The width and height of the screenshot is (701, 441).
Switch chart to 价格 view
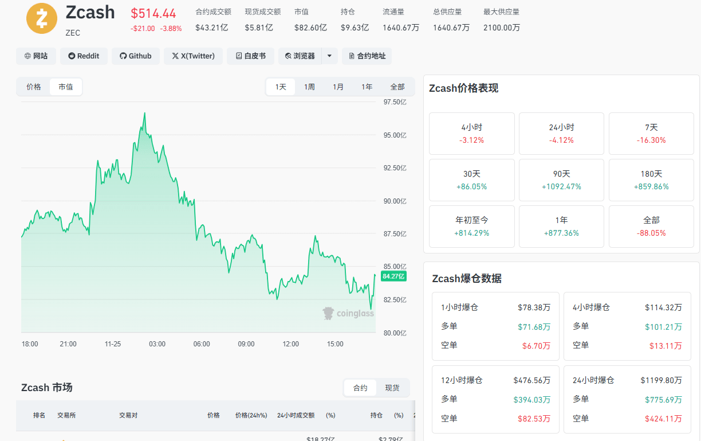coord(34,87)
